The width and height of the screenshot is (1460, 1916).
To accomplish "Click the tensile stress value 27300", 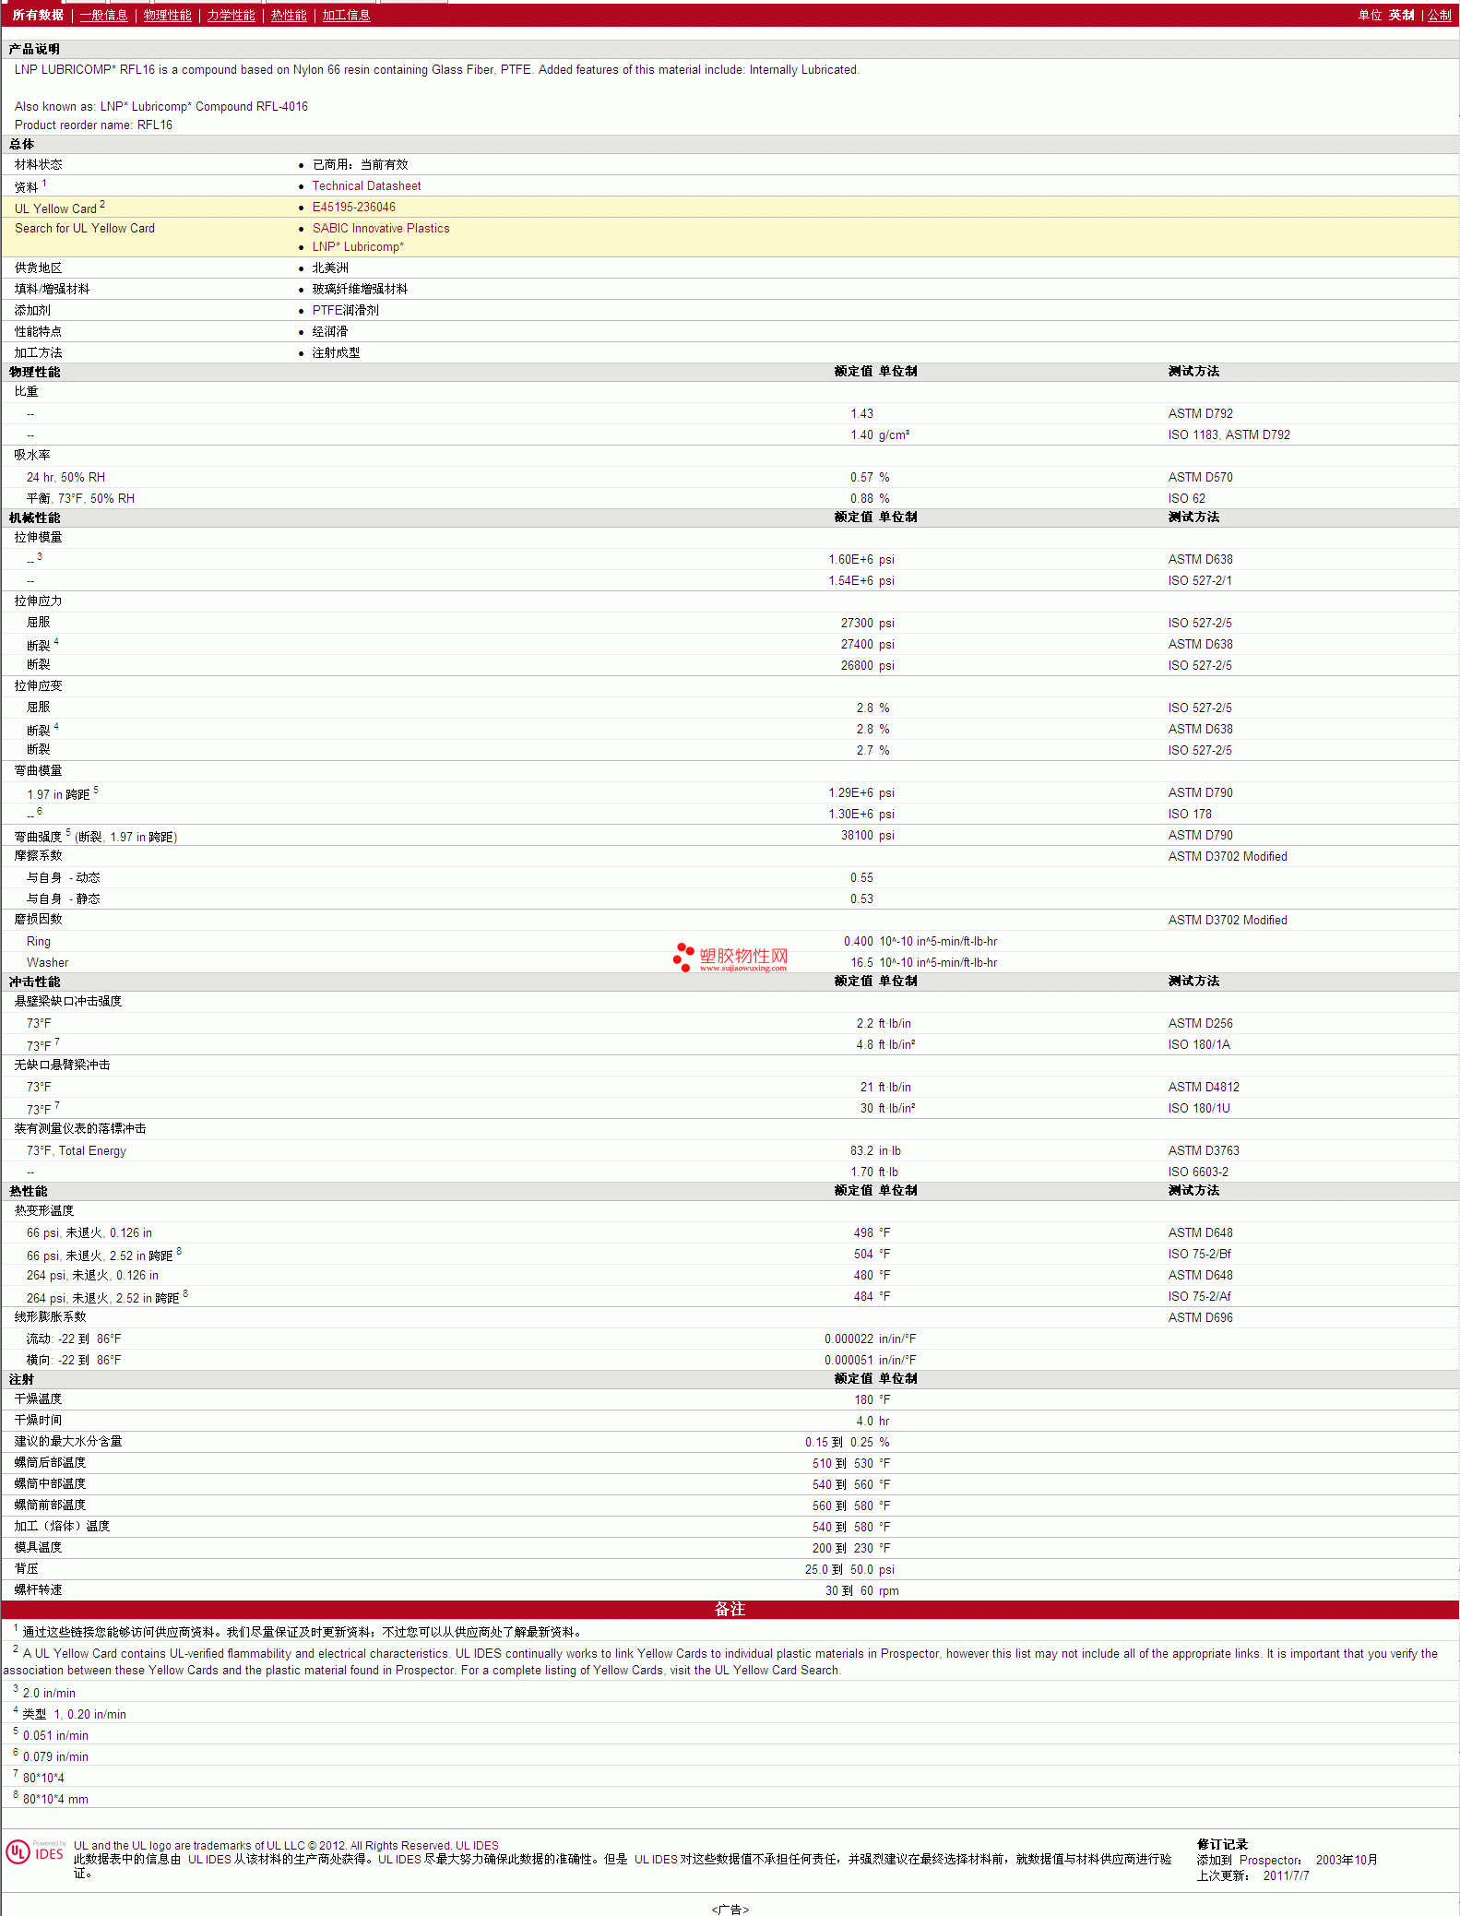I will point(857,624).
